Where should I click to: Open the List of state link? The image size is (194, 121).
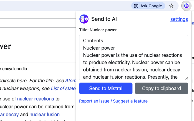tap(63, 89)
